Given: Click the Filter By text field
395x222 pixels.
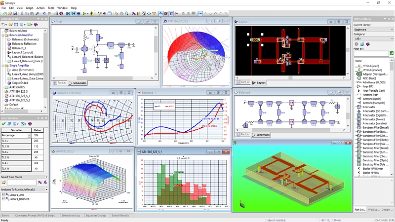Looking at the screenshot, I should (370, 53).
